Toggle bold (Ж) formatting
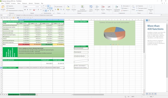 tap(25, 10)
